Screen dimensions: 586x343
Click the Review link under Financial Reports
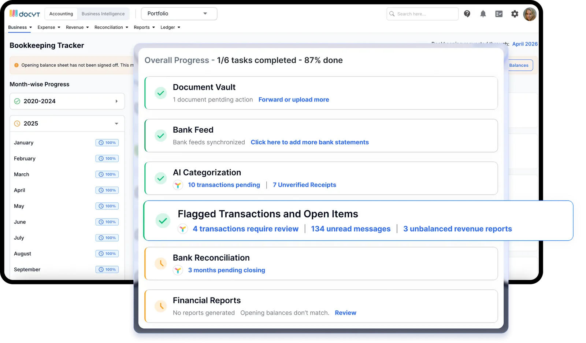tap(345, 313)
